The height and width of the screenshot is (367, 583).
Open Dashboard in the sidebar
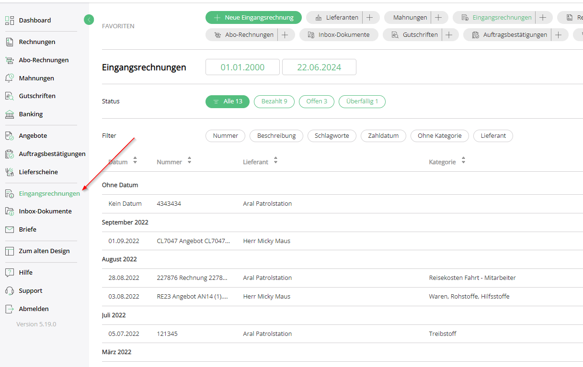click(34, 20)
